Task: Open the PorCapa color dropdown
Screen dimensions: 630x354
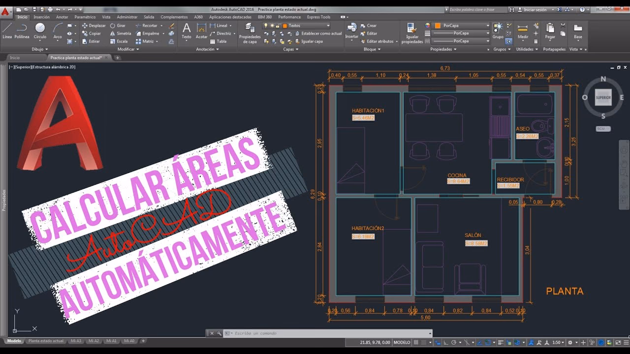Action: click(489, 25)
